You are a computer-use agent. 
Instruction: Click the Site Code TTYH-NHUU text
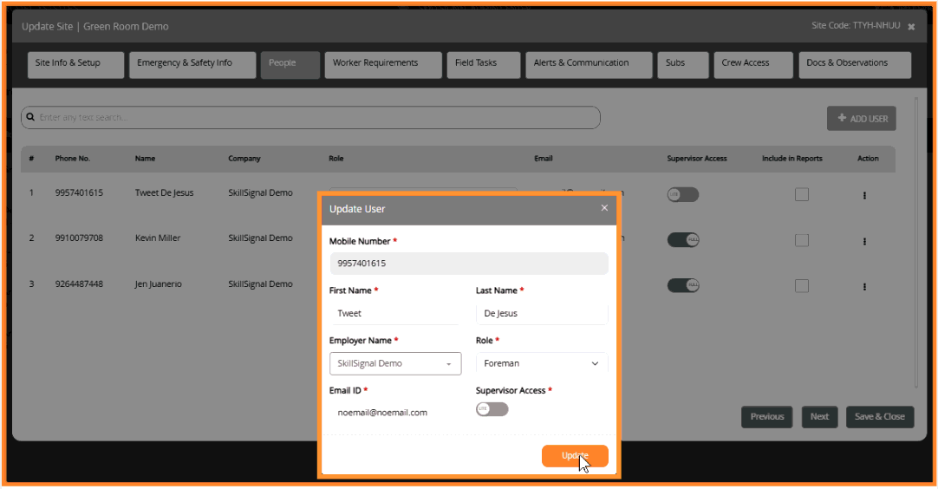click(x=856, y=25)
